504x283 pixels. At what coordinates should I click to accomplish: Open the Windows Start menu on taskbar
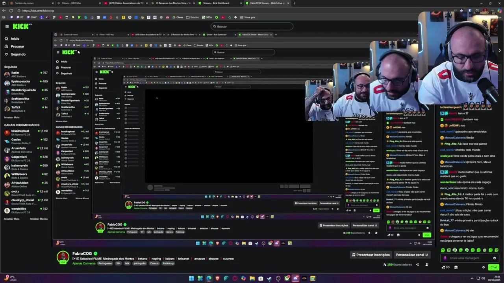tap(191, 278)
